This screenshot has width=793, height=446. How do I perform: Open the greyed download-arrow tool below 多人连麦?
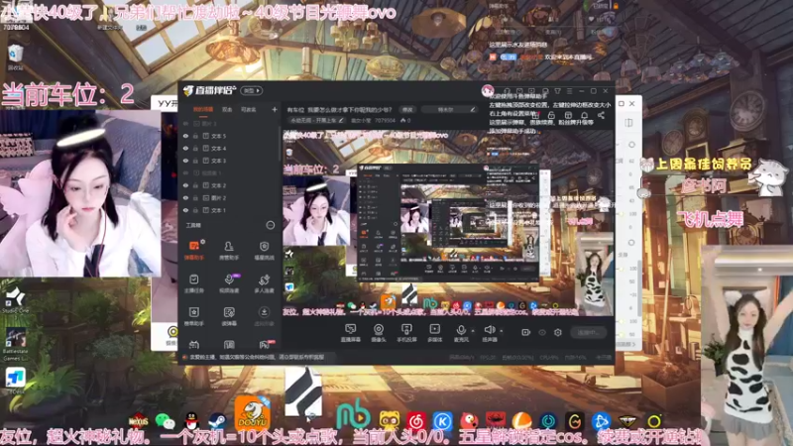[x=264, y=316]
